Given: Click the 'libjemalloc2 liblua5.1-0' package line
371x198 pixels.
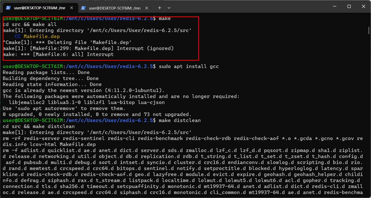Looking at the screenshot, I should coord(87,102).
